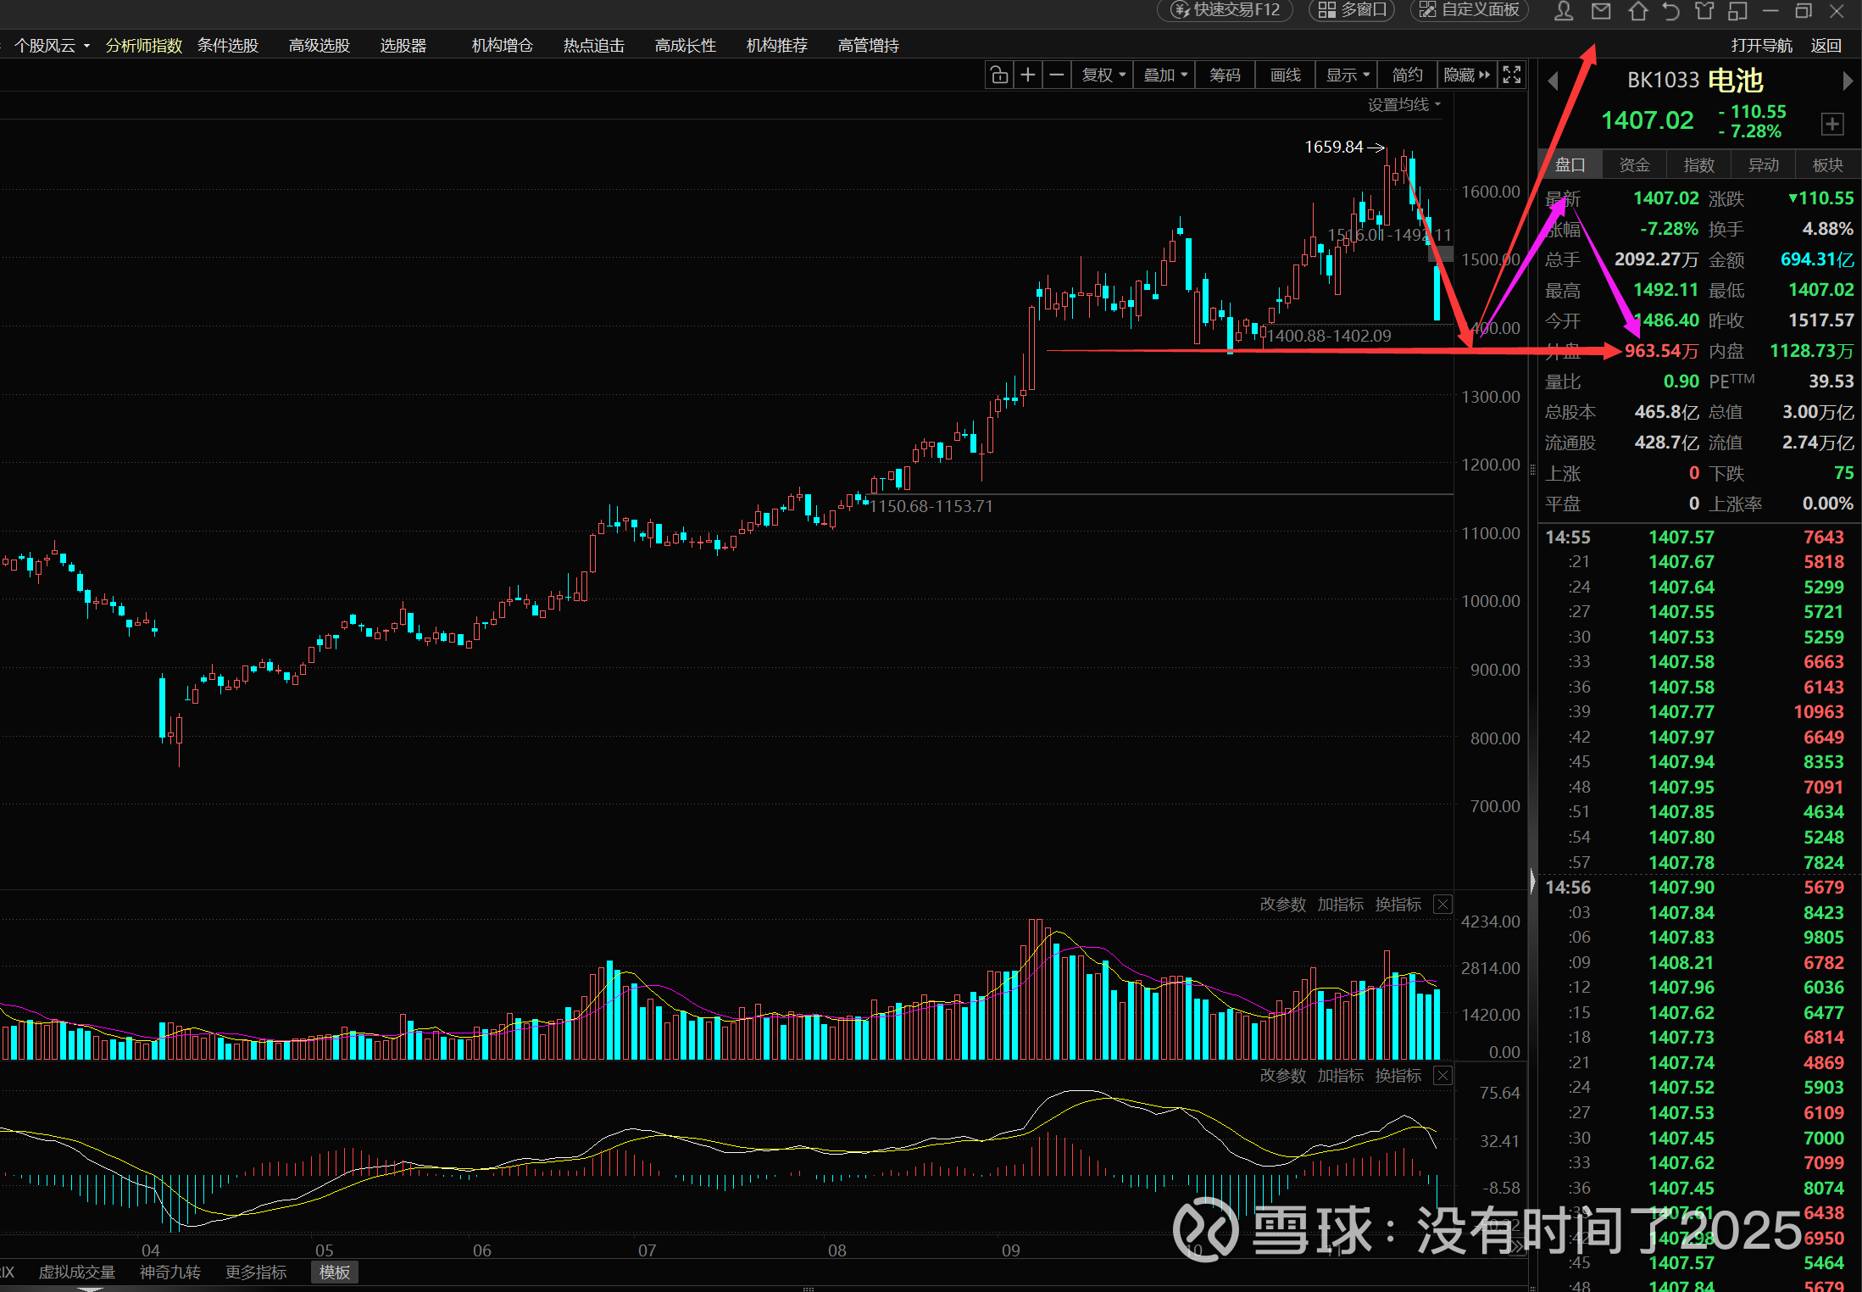The image size is (1862, 1292).
Task: Open the mail message icon
Action: click(1601, 11)
